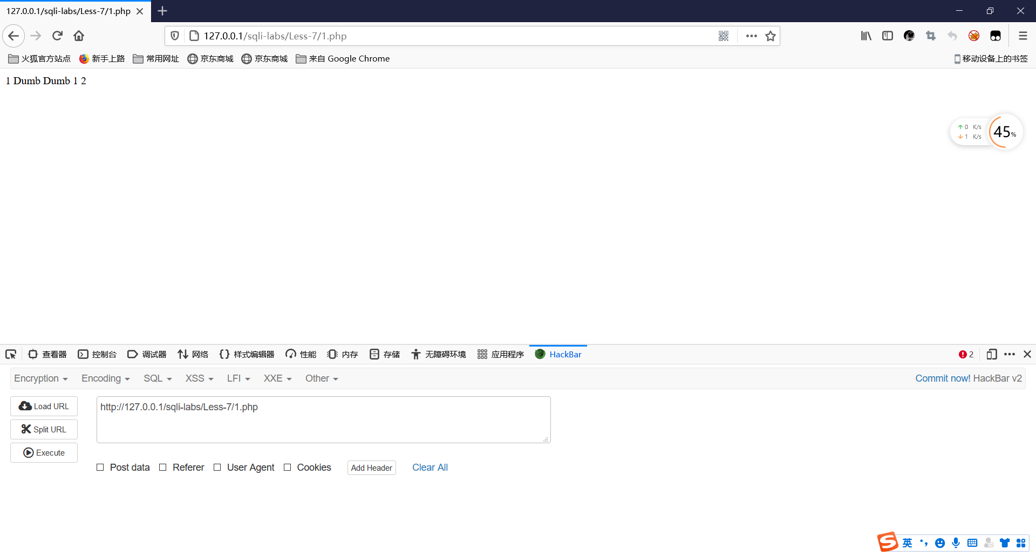Click into the HackBar URL textarea
This screenshot has width=1036, height=556.
tap(323, 420)
